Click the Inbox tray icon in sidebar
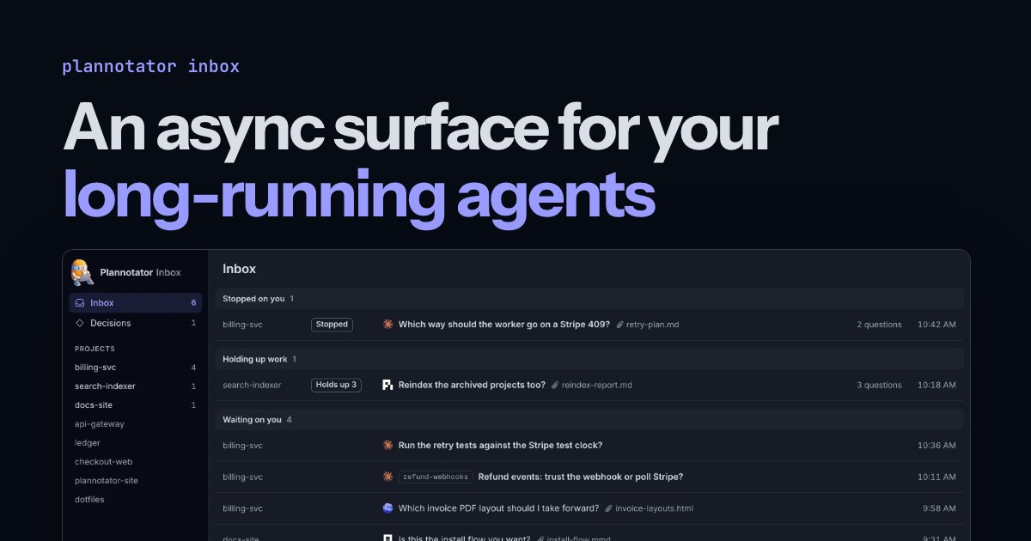Viewport: 1031px width, 541px height. pyautogui.click(x=80, y=302)
